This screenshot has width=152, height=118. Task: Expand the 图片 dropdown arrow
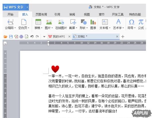52,28
